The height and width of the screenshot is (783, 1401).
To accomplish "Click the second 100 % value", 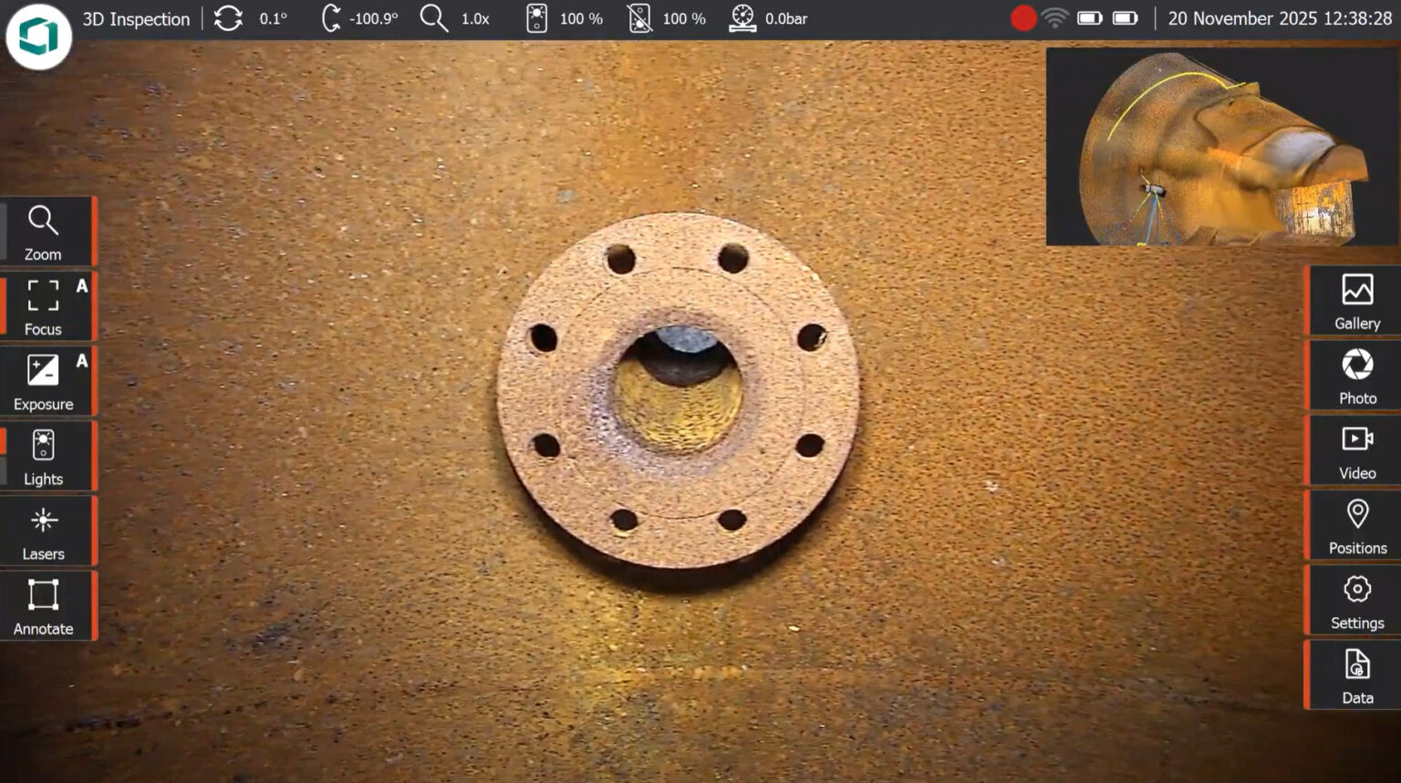I will pos(684,19).
